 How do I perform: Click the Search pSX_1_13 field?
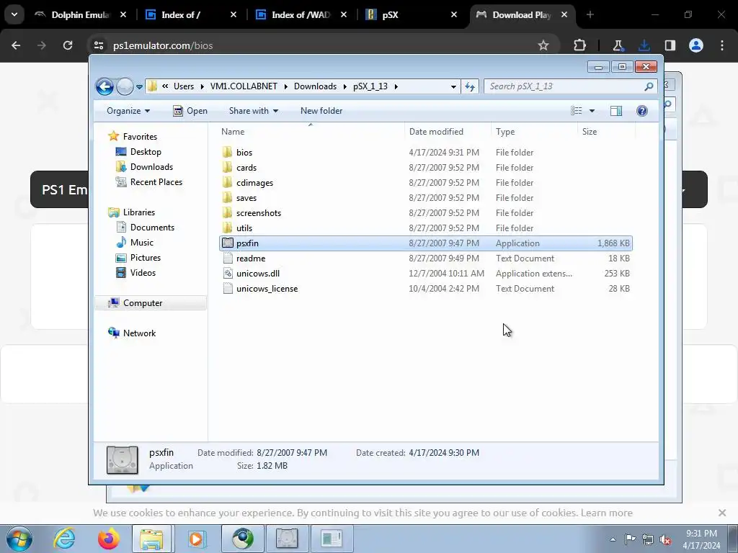point(565,86)
